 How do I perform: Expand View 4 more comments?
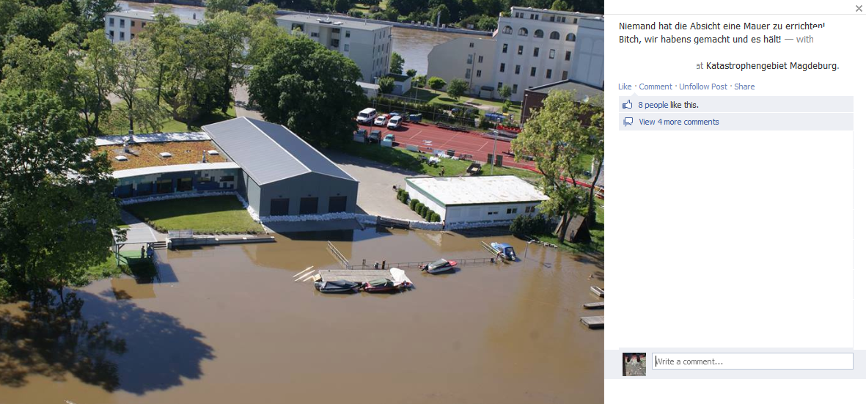pyautogui.click(x=679, y=122)
